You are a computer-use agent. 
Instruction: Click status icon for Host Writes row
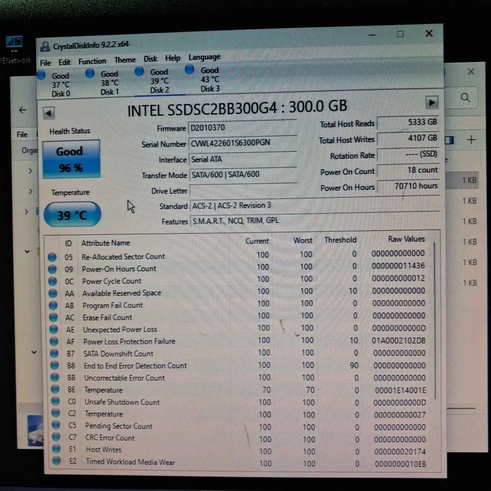(57, 449)
